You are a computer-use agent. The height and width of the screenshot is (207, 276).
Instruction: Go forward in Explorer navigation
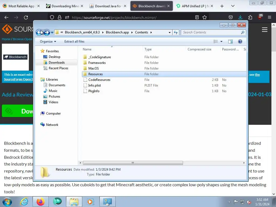(x=47, y=32)
